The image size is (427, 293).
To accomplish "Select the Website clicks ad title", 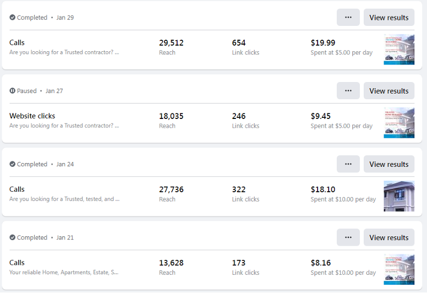I will [32, 116].
